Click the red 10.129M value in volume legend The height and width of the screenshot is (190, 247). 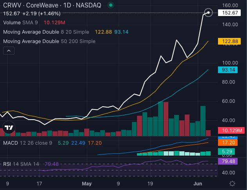[x=54, y=23]
